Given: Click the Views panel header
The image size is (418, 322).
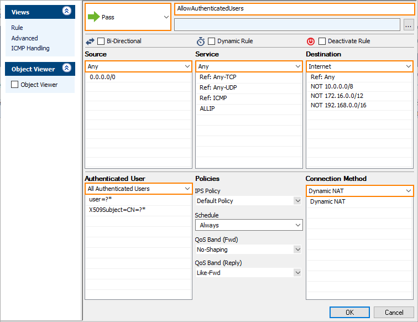Looking at the screenshot, I should tap(40, 12).
